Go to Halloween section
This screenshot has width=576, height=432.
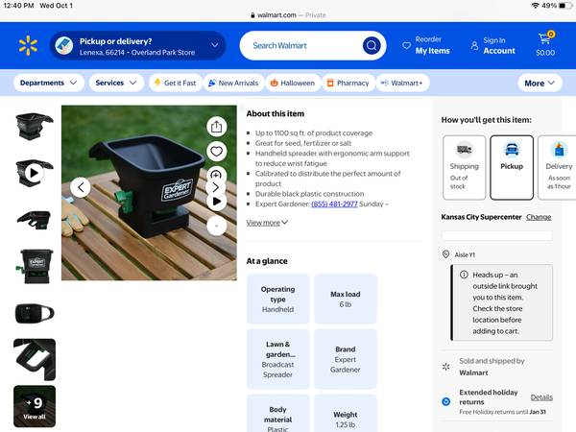[293, 83]
